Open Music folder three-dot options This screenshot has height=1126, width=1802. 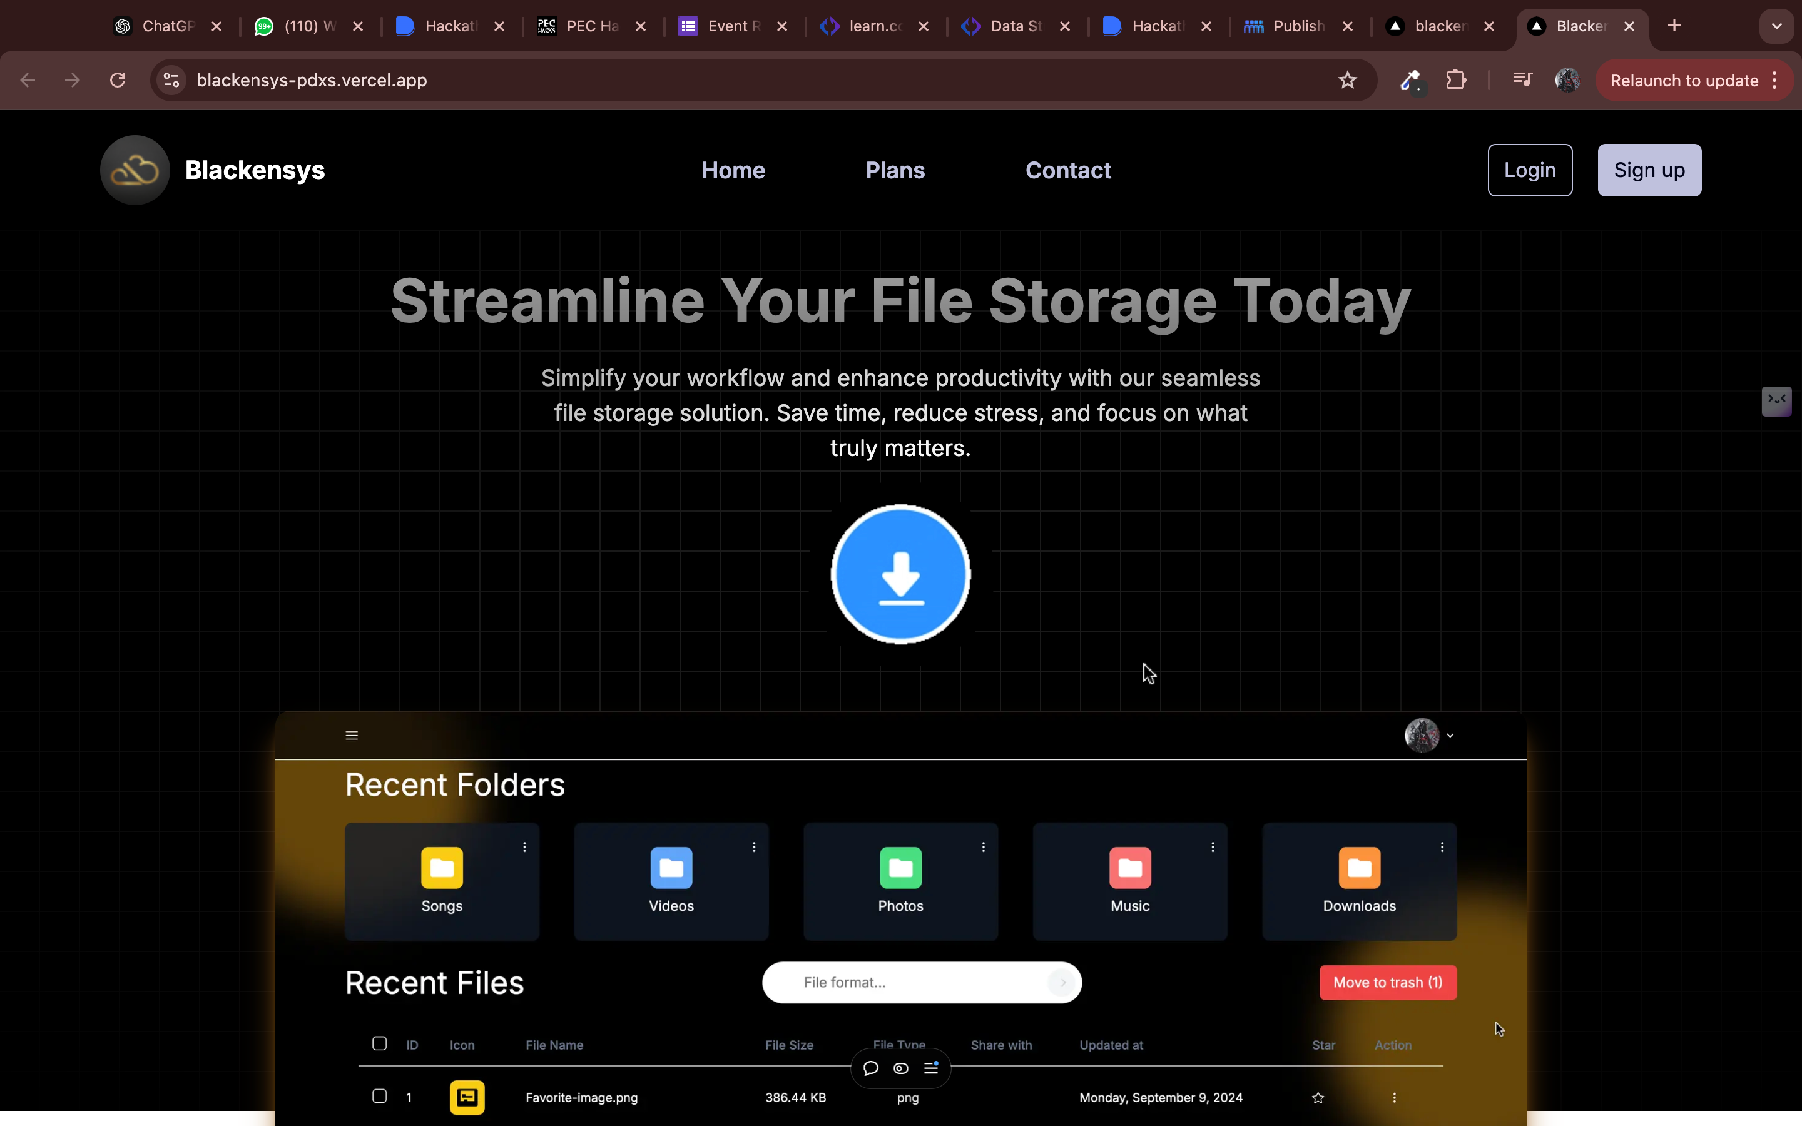click(1213, 848)
